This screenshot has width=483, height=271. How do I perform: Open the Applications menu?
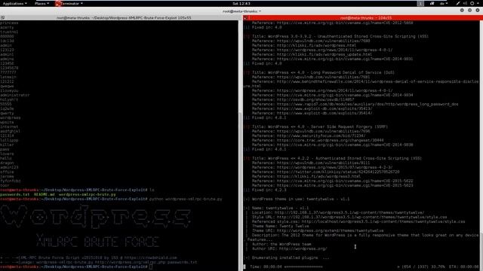tap(14, 3)
